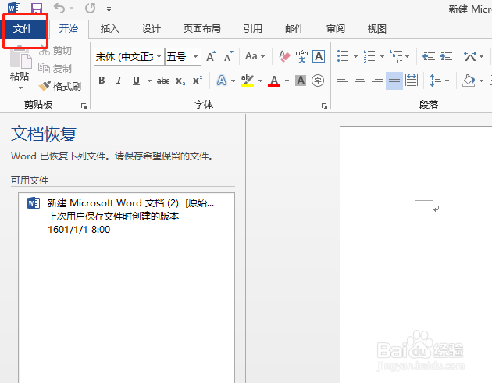Apply paragraph shading bucket
Screen dimensions: 492x383
469,81
